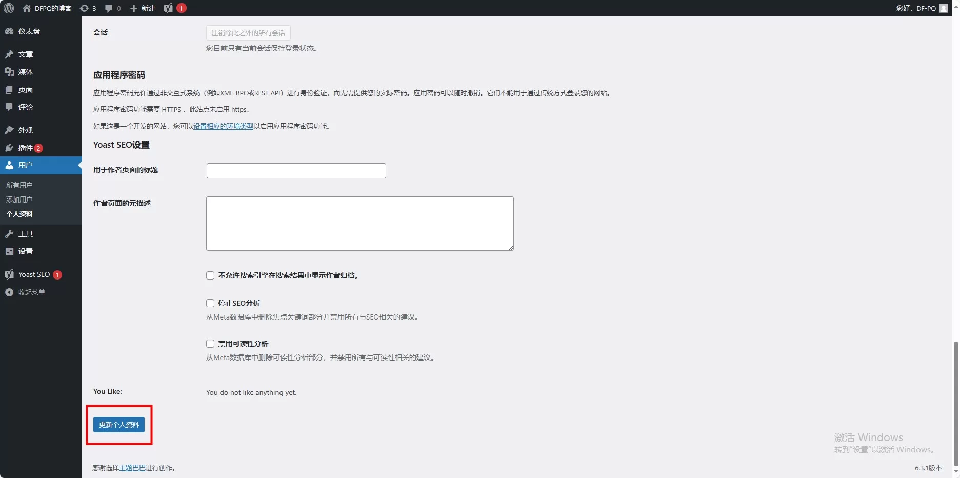Open the comments bubble icon in admin bar
This screenshot has height=478, width=960.
pos(109,8)
